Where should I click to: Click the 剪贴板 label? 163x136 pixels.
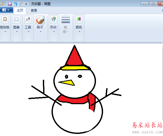coord(5,27)
